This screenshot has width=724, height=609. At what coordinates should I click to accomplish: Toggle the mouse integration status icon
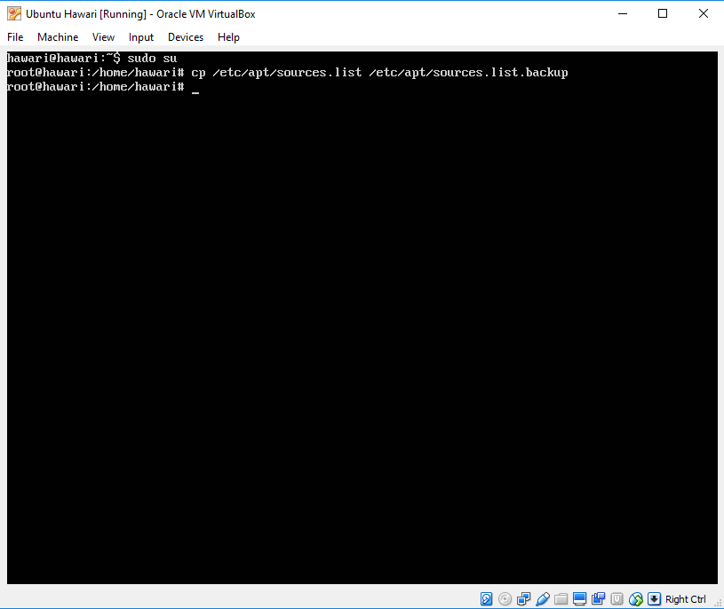(635, 598)
